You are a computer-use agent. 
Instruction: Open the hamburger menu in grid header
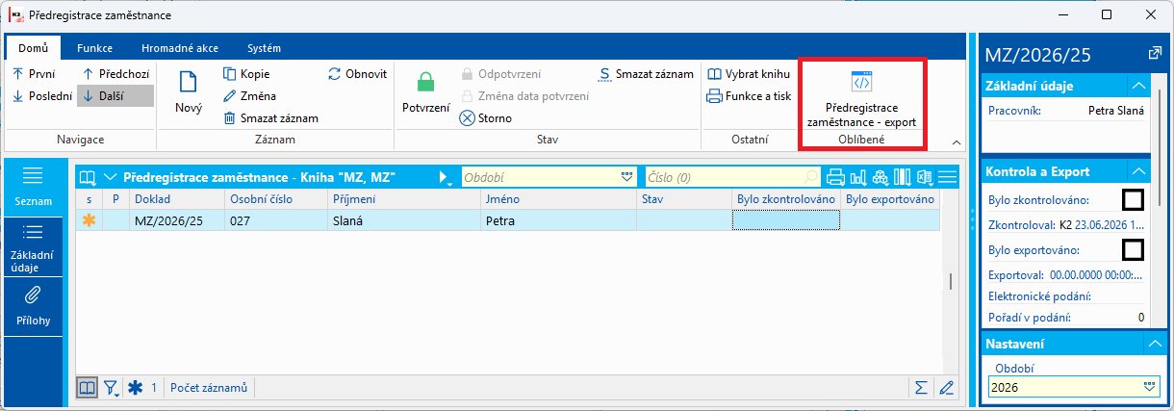pos(948,177)
